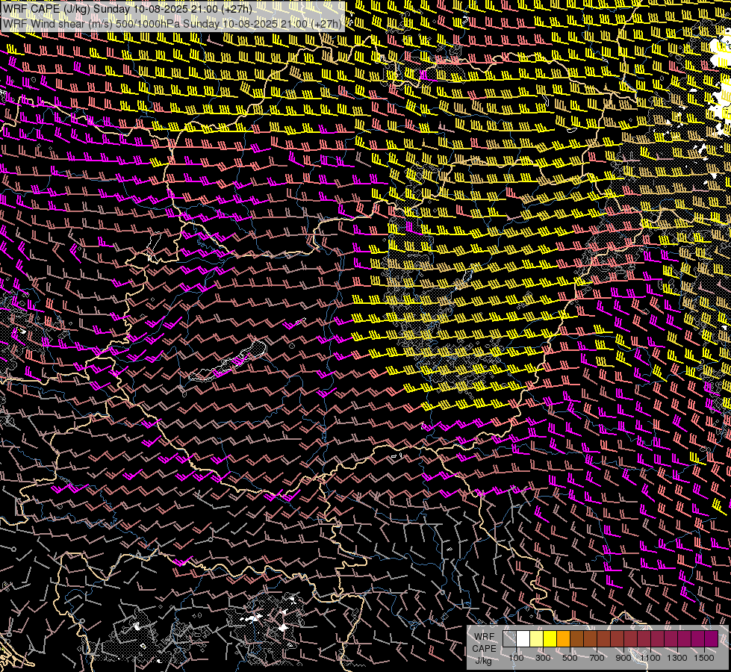Click the legend value 300
This screenshot has width=731, height=672.
(543, 658)
